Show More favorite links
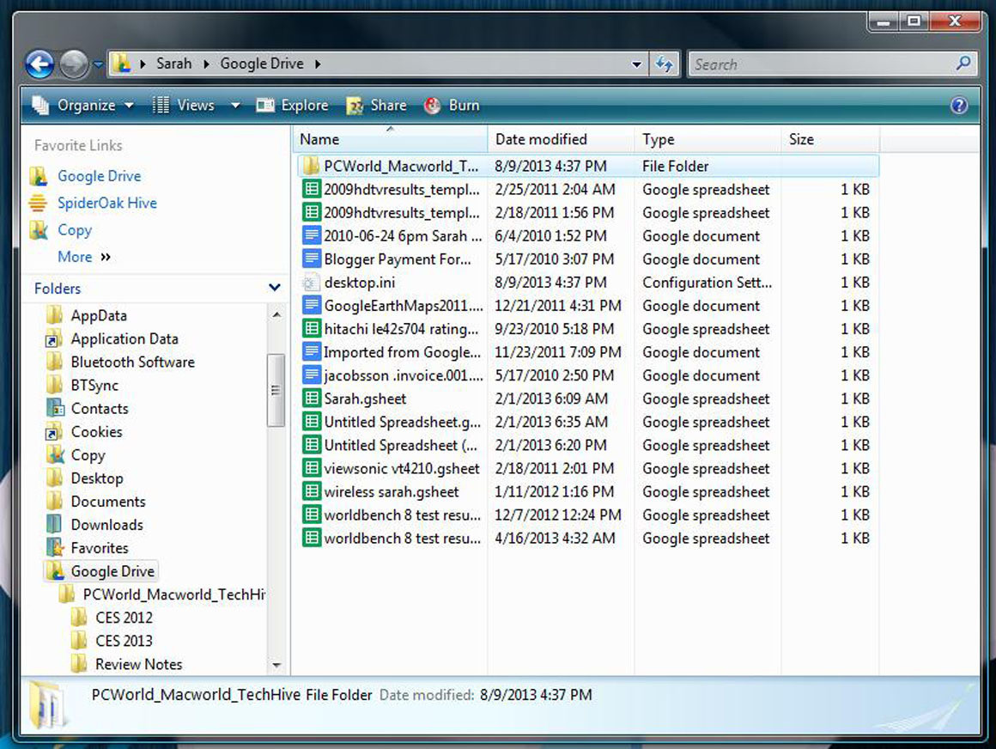 coord(83,257)
